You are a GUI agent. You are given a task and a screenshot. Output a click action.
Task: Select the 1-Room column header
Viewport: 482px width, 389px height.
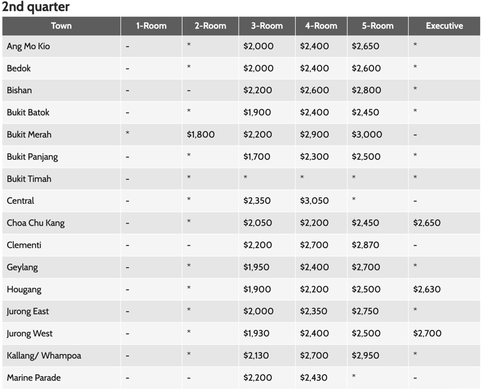pyautogui.click(x=152, y=26)
